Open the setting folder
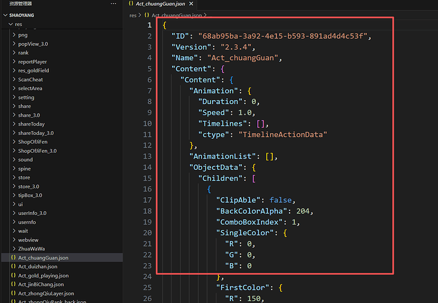Viewport: 438px width, 303px height. click(26, 98)
